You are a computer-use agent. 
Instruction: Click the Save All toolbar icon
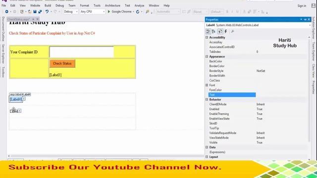[x=40, y=12]
